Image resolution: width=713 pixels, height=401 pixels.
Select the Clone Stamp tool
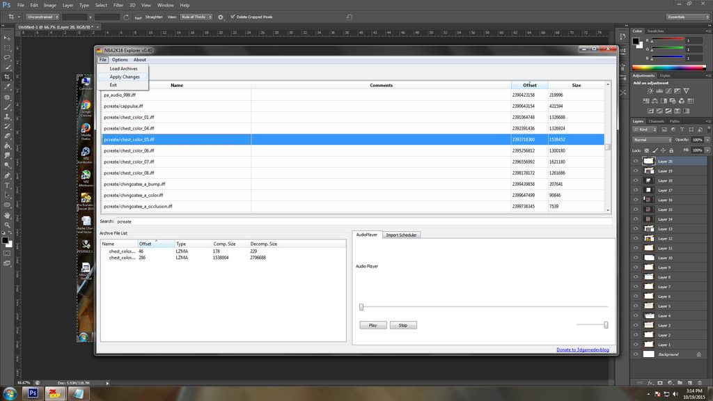(x=7, y=116)
